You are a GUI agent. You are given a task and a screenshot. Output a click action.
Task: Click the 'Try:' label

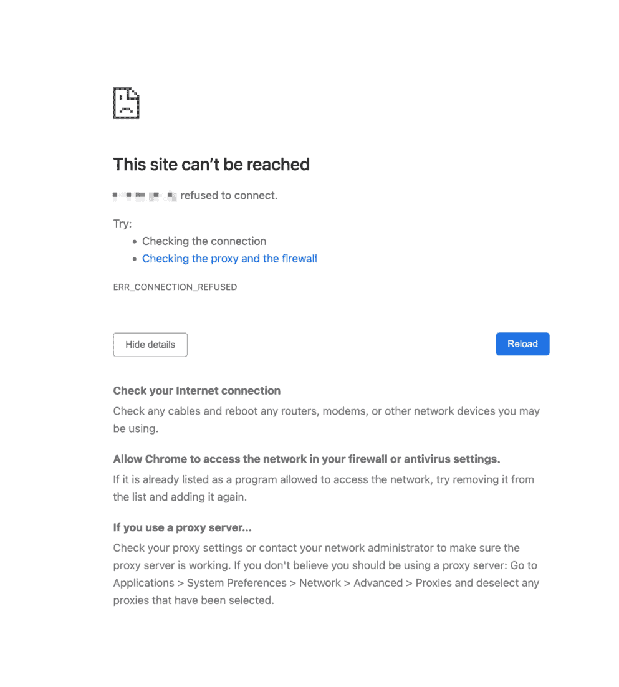pos(122,223)
